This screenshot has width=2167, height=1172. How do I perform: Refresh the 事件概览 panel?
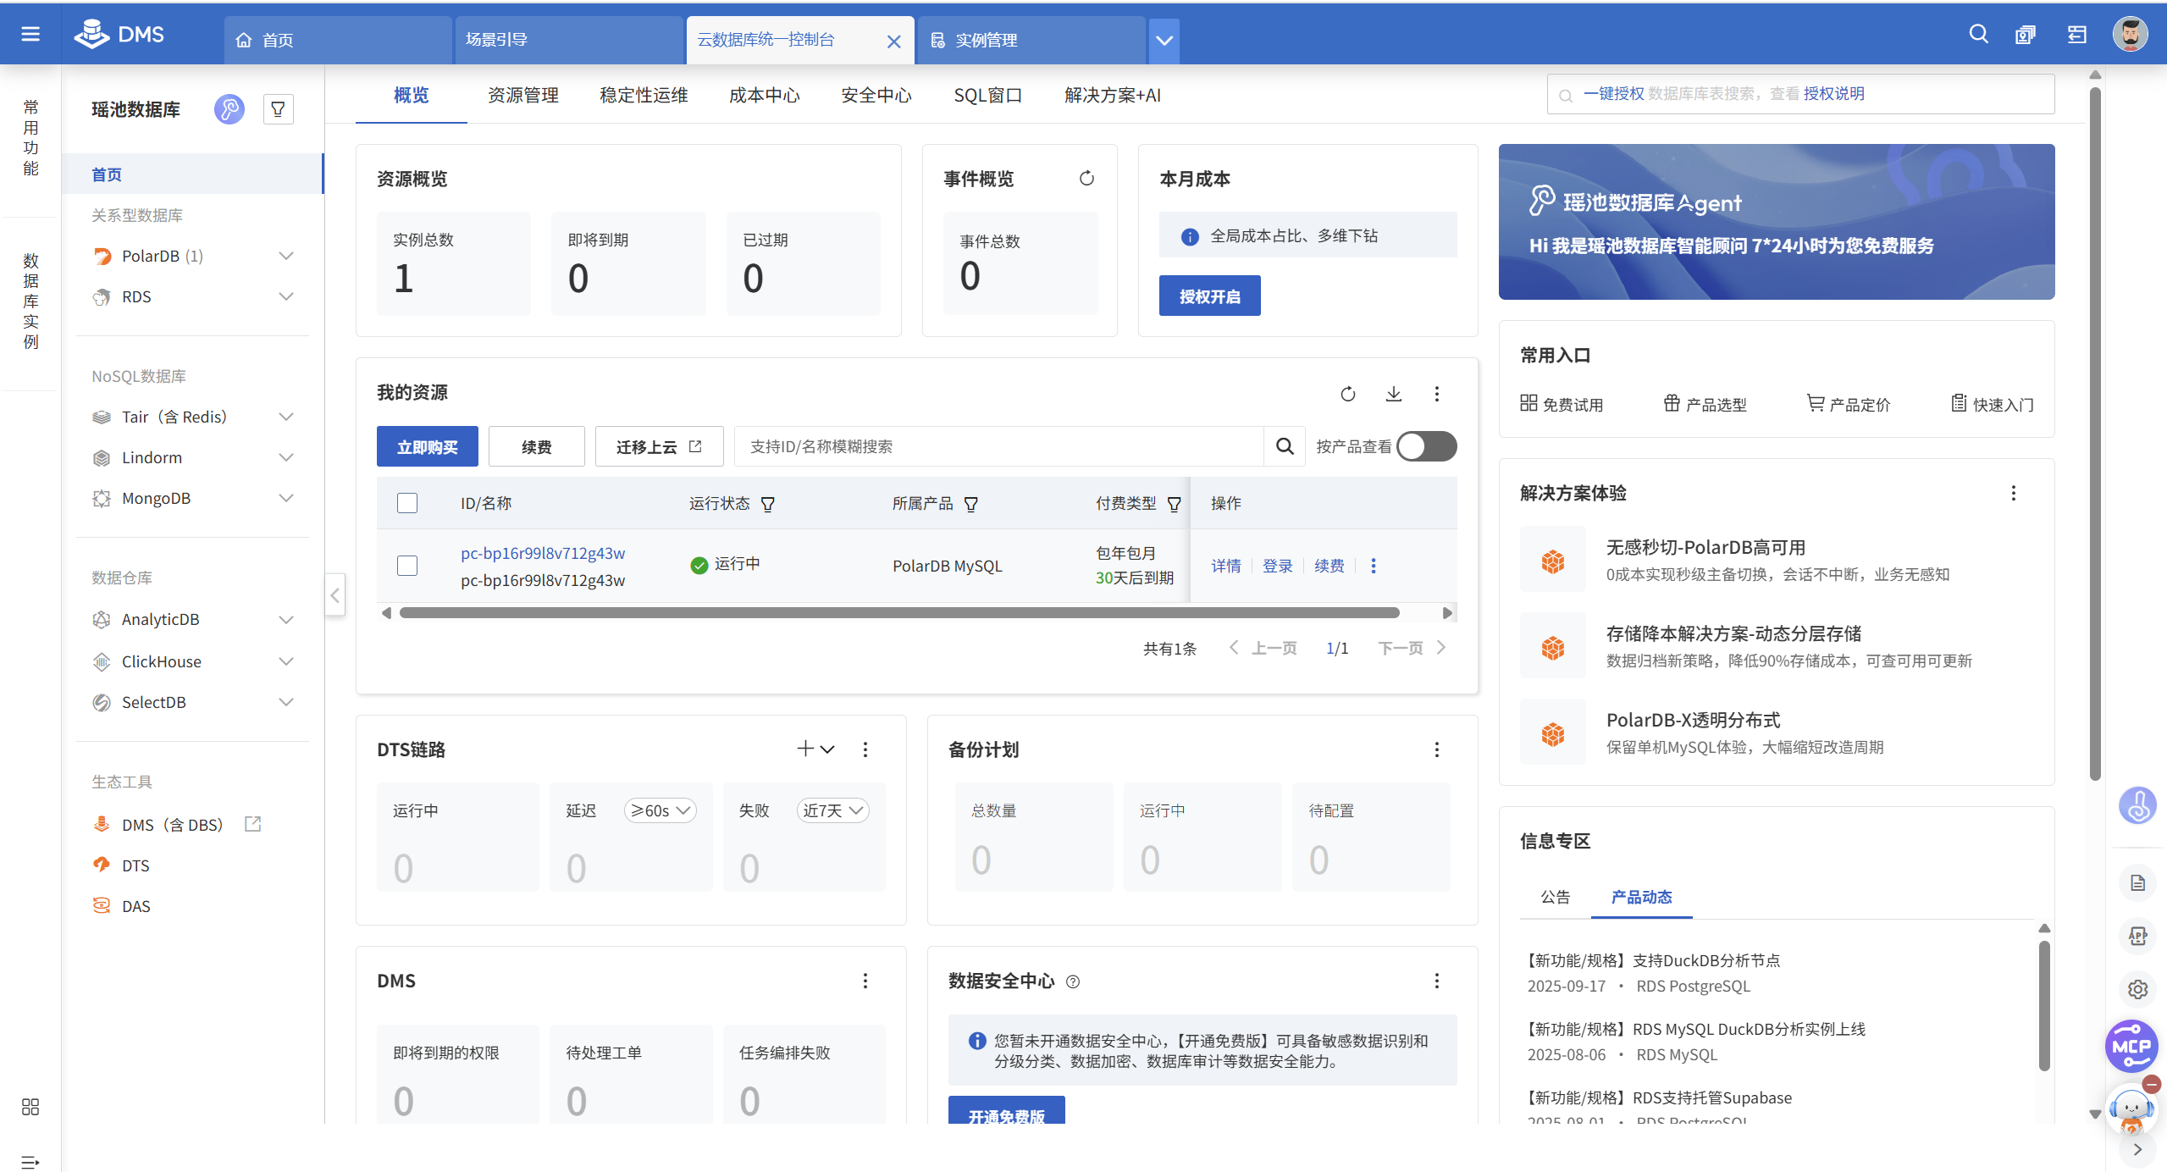pos(1086,179)
